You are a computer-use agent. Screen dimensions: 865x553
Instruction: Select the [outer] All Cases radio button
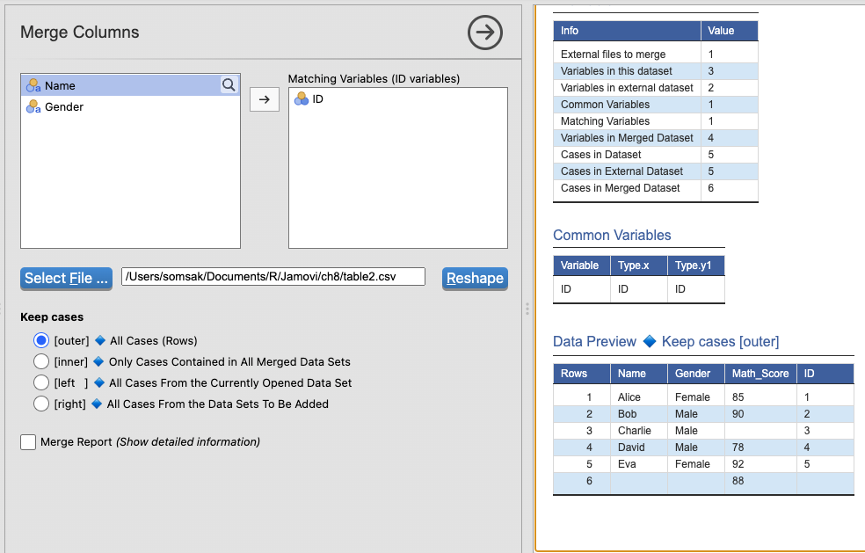point(40,340)
